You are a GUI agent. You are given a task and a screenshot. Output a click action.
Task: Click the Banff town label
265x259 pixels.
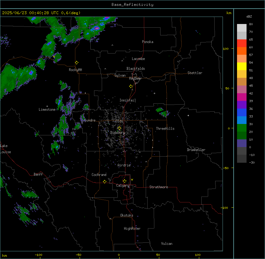(x=38, y=174)
